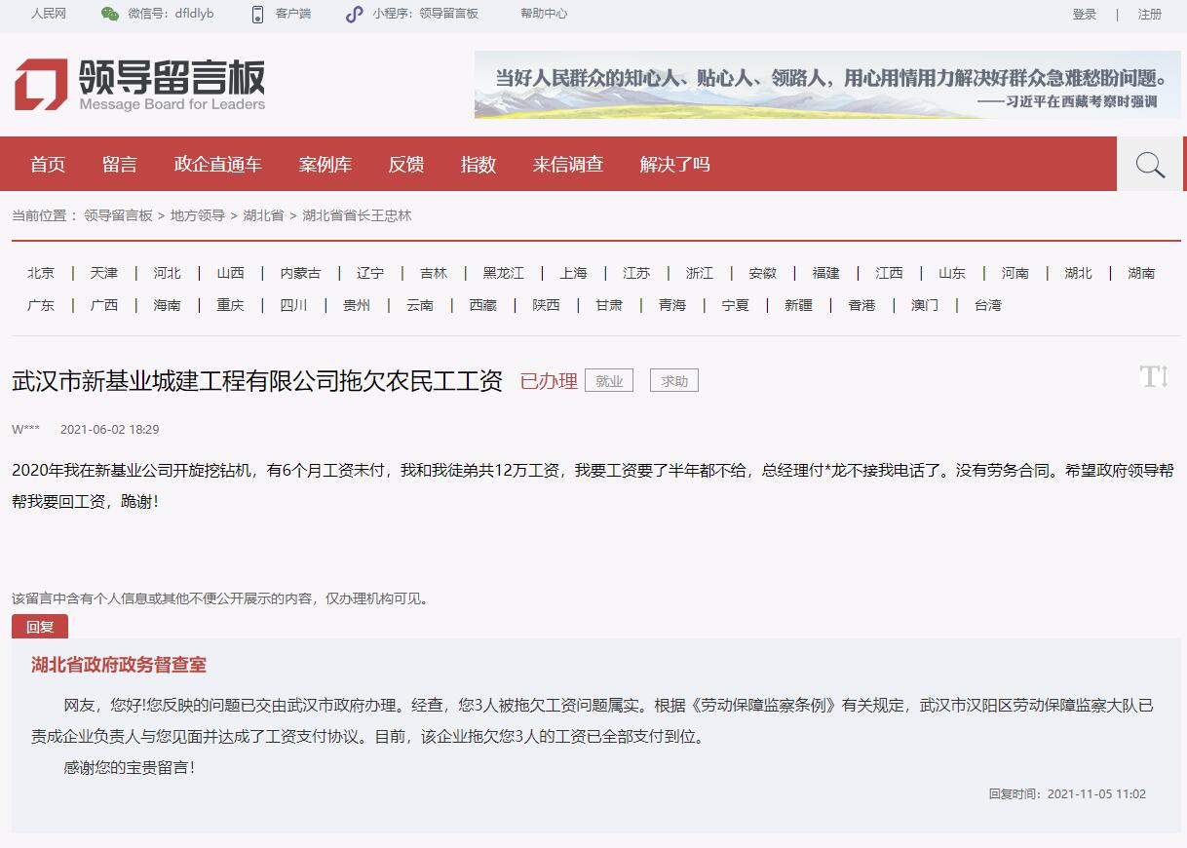Click the search magnifier icon
Screen dimensions: 1187x848
pyautogui.click(x=1150, y=165)
